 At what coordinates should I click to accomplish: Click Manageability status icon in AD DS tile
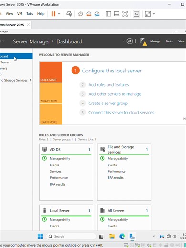44,158
